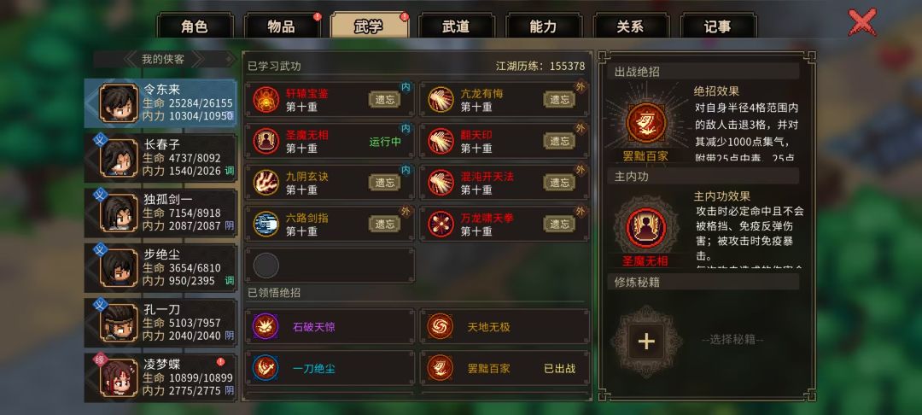Click the 万龙啸天拳 skill icon
922x415 pixels.
pyautogui.click(x=441, y=224)
